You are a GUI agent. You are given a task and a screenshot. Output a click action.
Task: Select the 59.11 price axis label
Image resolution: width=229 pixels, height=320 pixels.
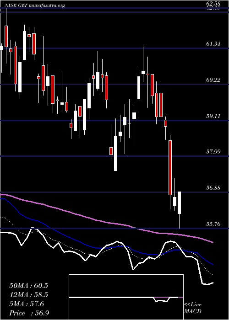point(213,116)
